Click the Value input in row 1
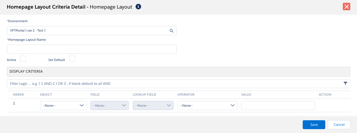Screen dimensions: 357x133 [278, 106]
